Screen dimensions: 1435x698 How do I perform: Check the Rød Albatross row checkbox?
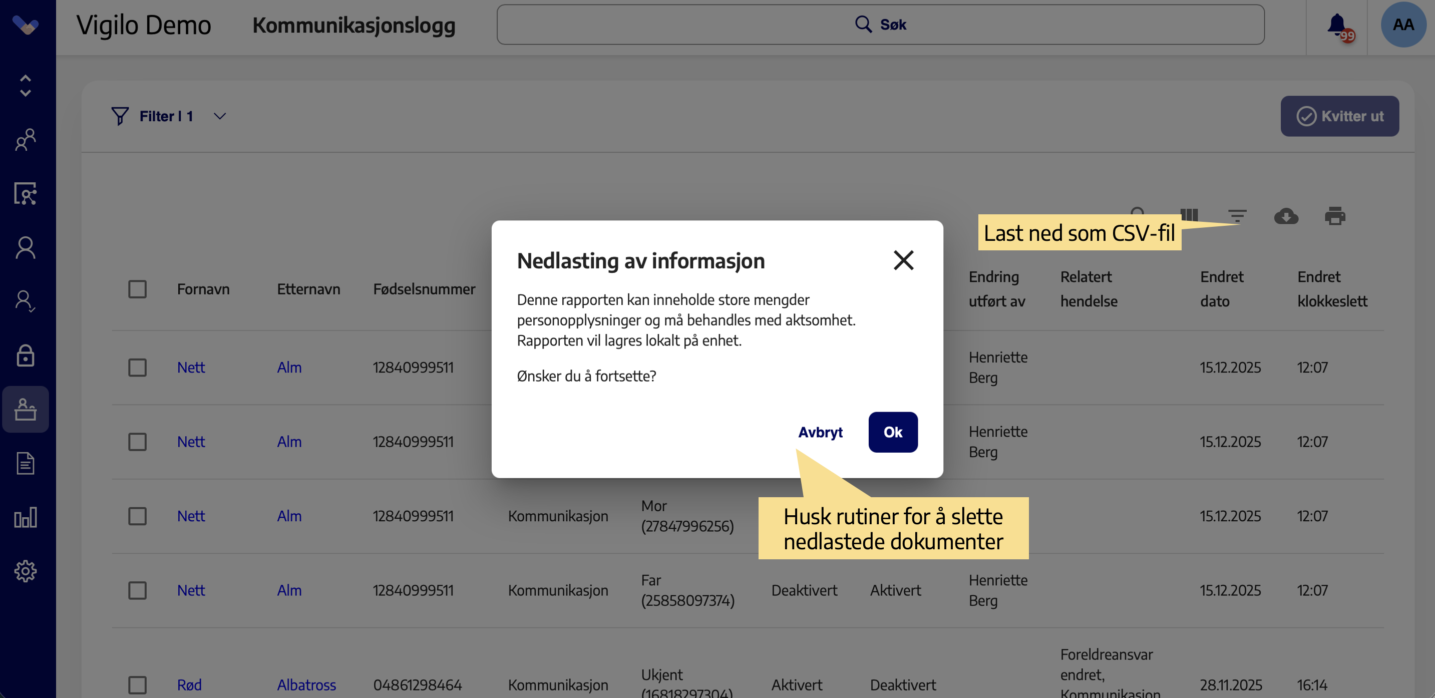(137, 685)
